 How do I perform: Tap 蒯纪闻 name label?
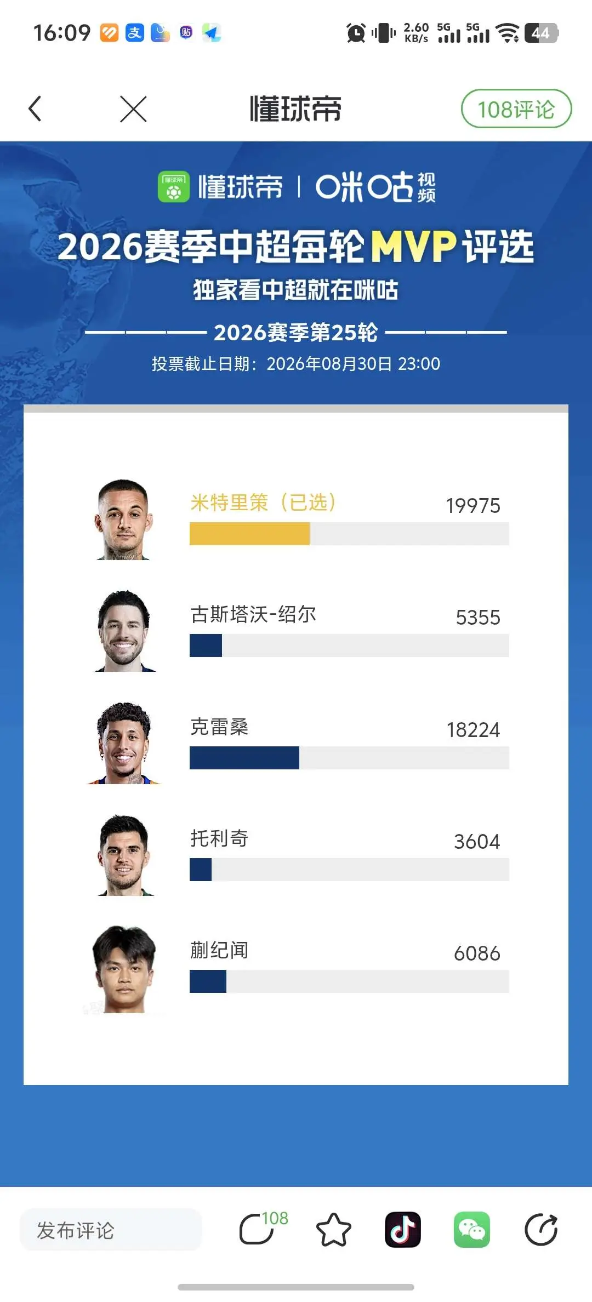(x=219, y=950)
